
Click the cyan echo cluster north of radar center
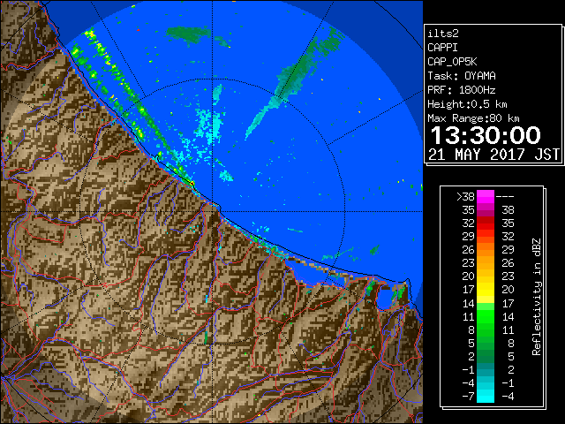tap(211, 125)
